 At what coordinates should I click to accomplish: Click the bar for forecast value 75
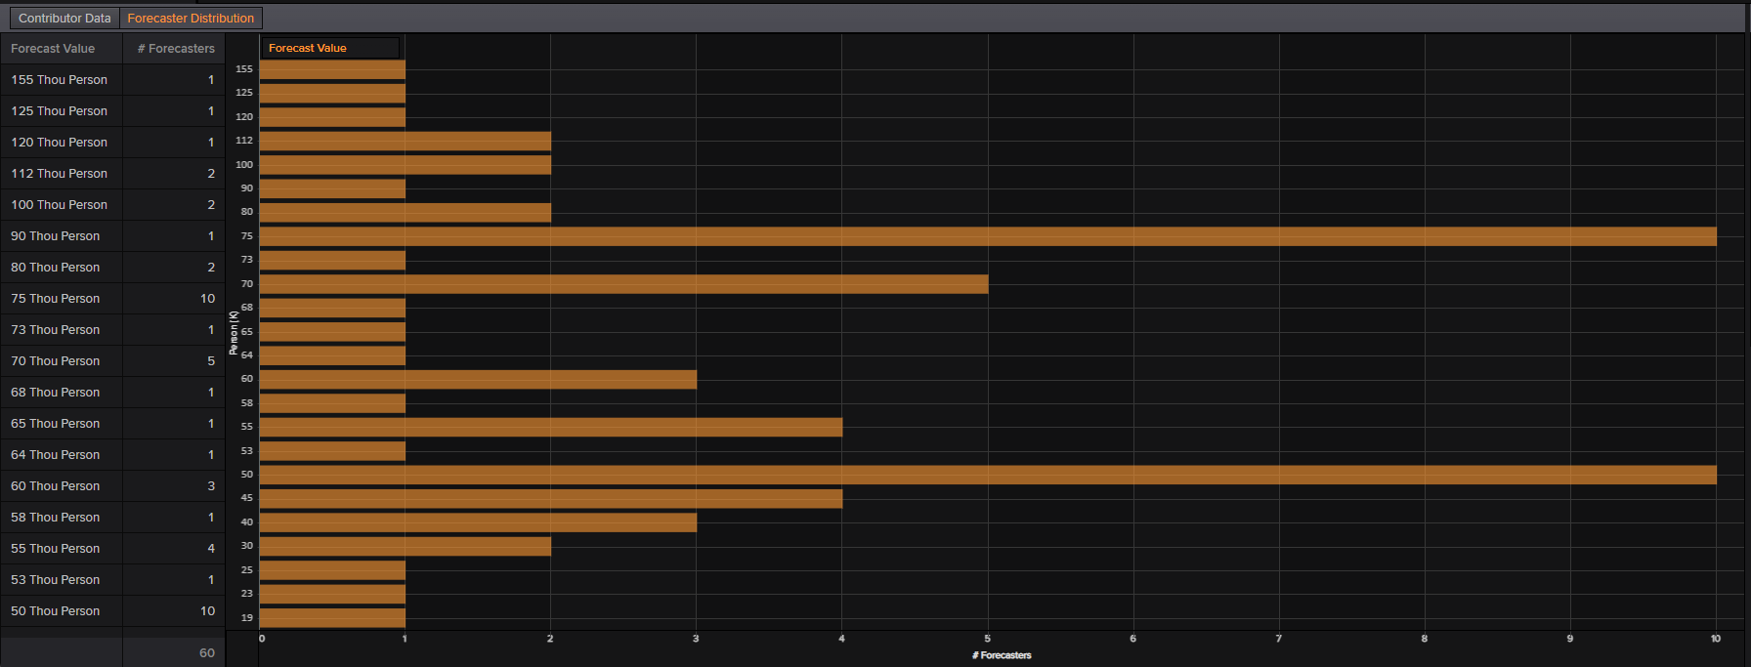988,236
